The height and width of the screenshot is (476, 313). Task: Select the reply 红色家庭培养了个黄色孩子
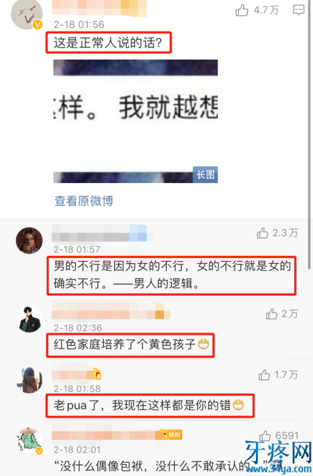pyautogui.click(x=131, y=345)
